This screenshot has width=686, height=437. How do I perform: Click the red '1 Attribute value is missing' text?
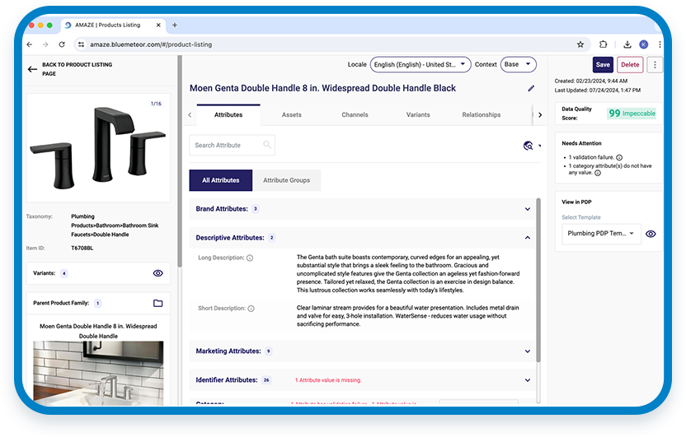pyautogui.click(x=328, y=380)
